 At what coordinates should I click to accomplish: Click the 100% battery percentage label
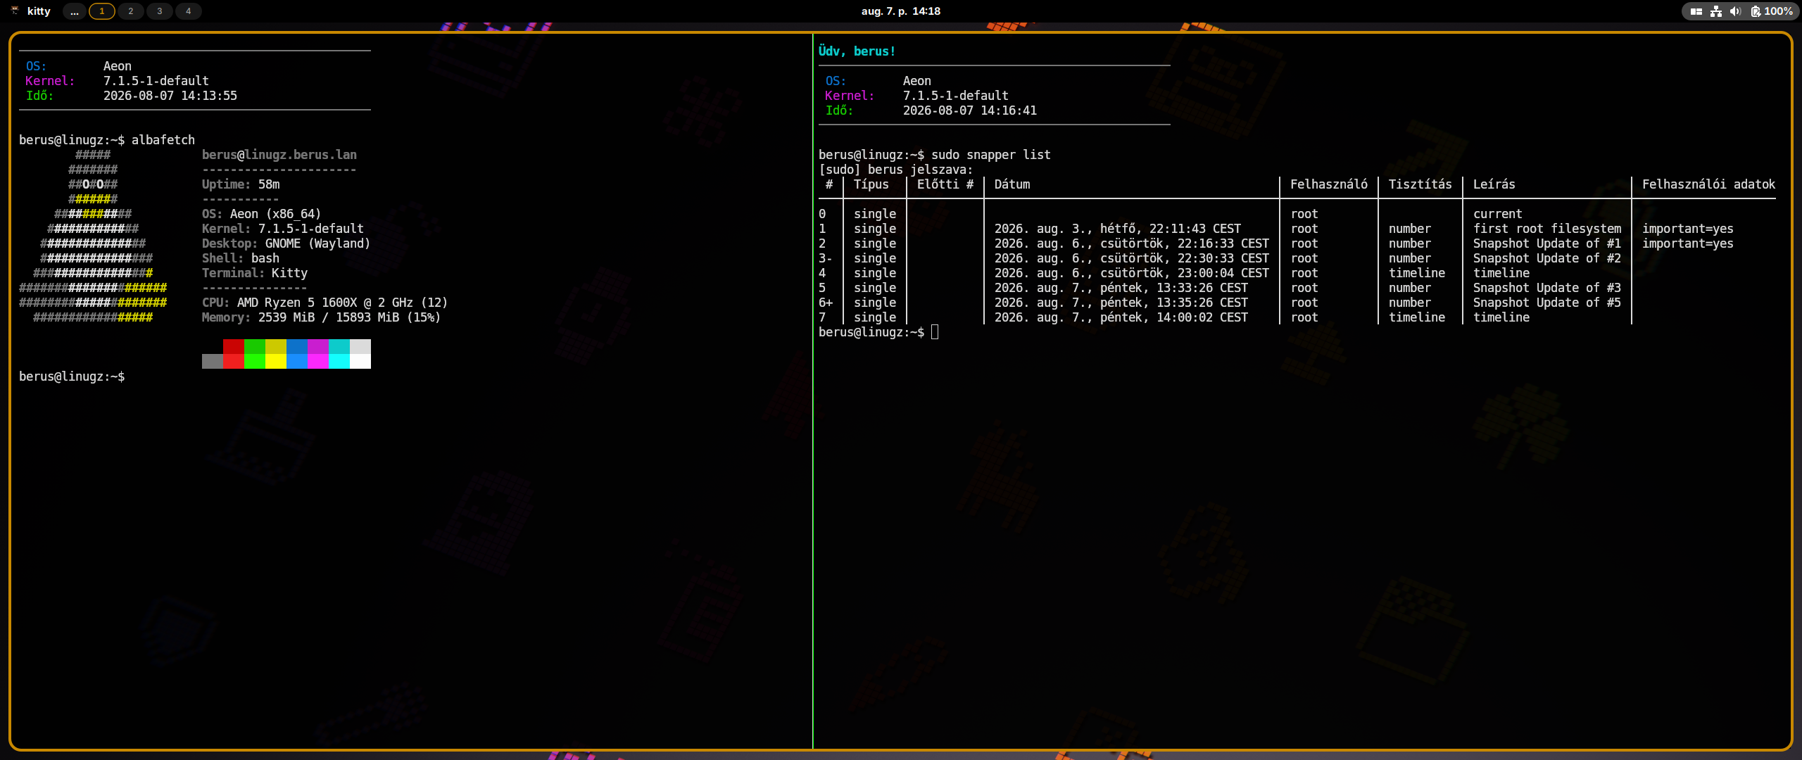click(1778, 11)
